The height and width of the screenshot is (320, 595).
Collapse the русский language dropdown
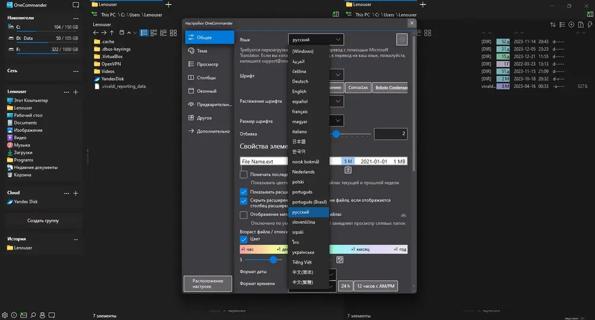(x=316, y=39)
